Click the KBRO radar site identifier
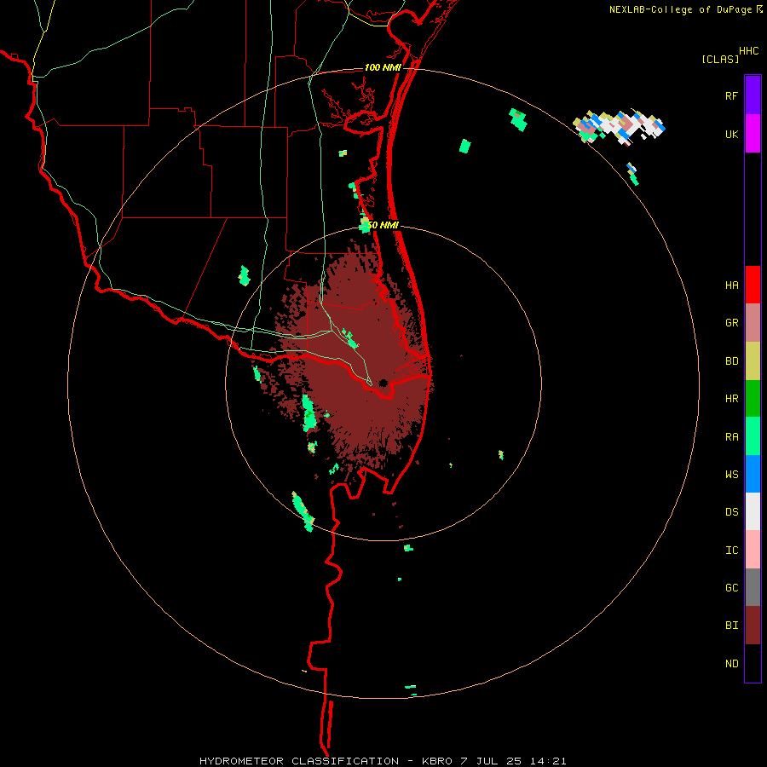This screenshot has width=767, height=767. [437, 761]
